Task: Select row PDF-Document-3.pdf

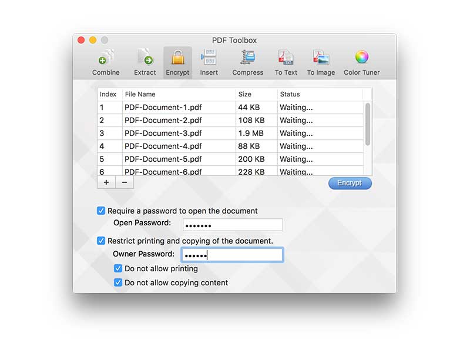Action: 230,134
